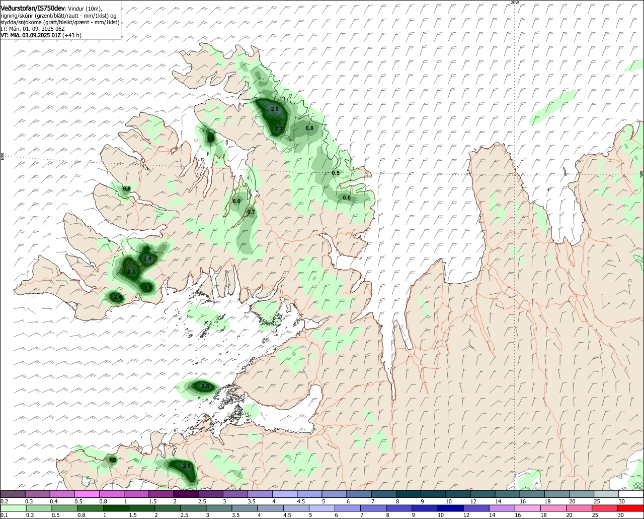Image resolution: width=644 pixels, height=519 pixels.
Task: Click the 0.8 precipitation value on the map
Action: click(309, 128)
